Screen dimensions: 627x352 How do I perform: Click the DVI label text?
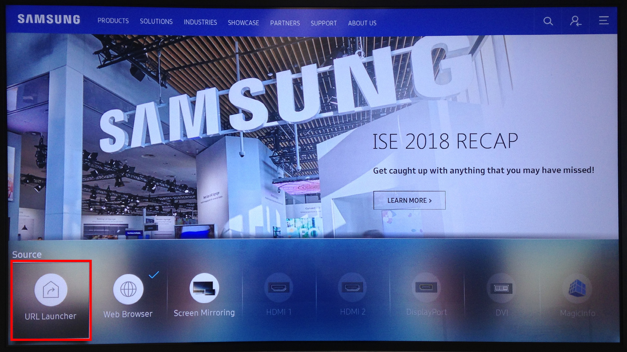click(x=502, y=313)
